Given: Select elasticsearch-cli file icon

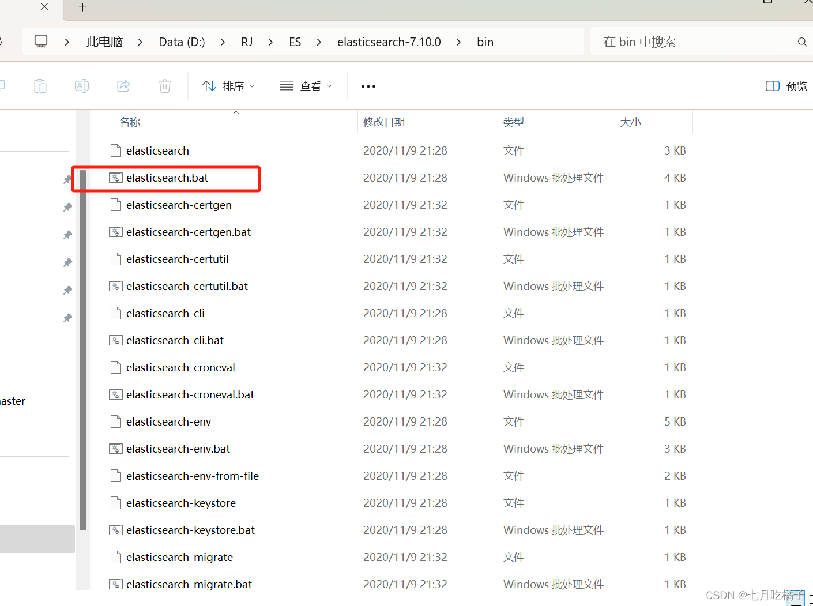Looking at the screenshot, I should (x=115, y=313).
